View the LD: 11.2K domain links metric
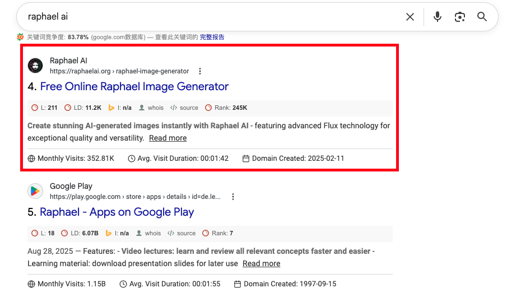507x302 pixels. click(x=83, y=108)
